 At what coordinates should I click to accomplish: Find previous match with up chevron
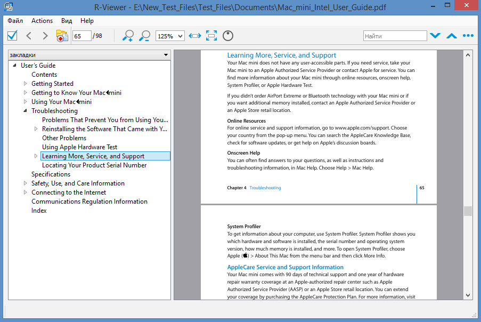[x=452, y=36]
